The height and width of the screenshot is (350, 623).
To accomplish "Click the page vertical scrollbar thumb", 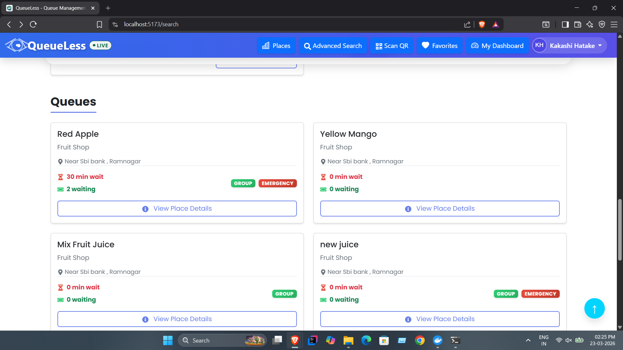I will 620,229.
